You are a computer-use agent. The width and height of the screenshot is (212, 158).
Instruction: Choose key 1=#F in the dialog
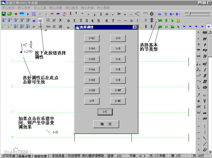(x=118, y=90)
